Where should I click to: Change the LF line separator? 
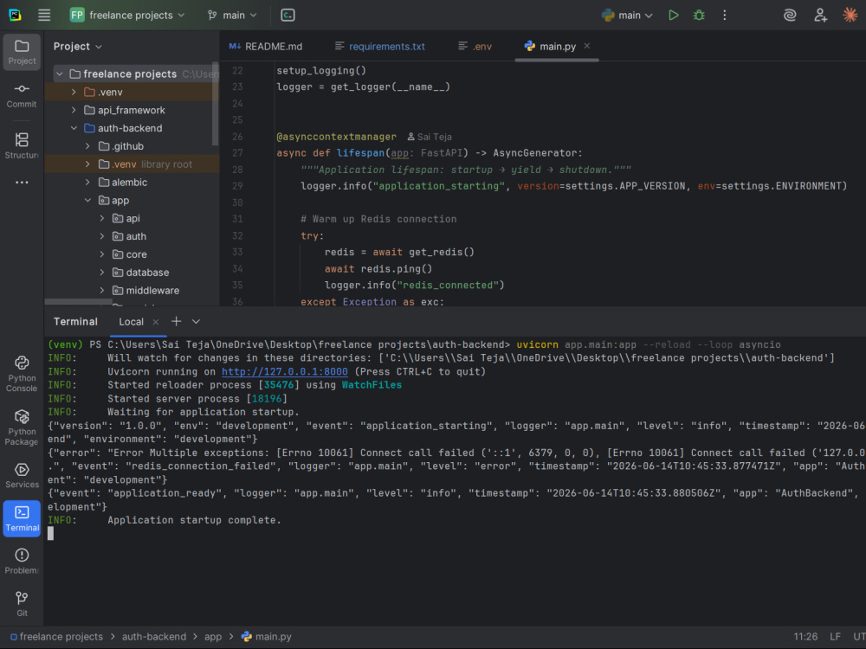click(x=835, y=636)
